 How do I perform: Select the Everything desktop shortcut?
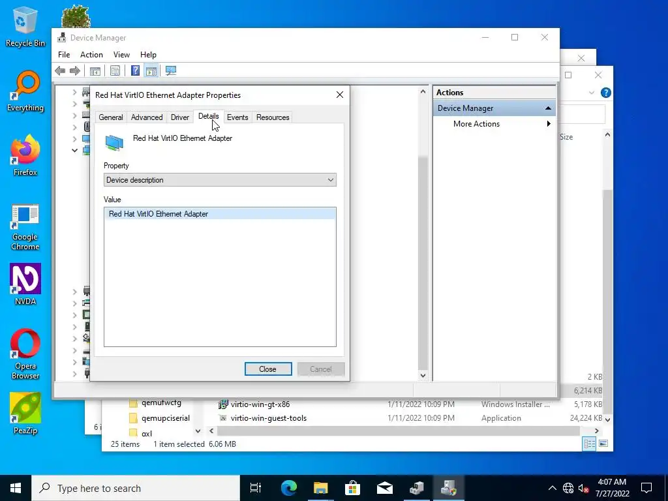tap(25, 91)
